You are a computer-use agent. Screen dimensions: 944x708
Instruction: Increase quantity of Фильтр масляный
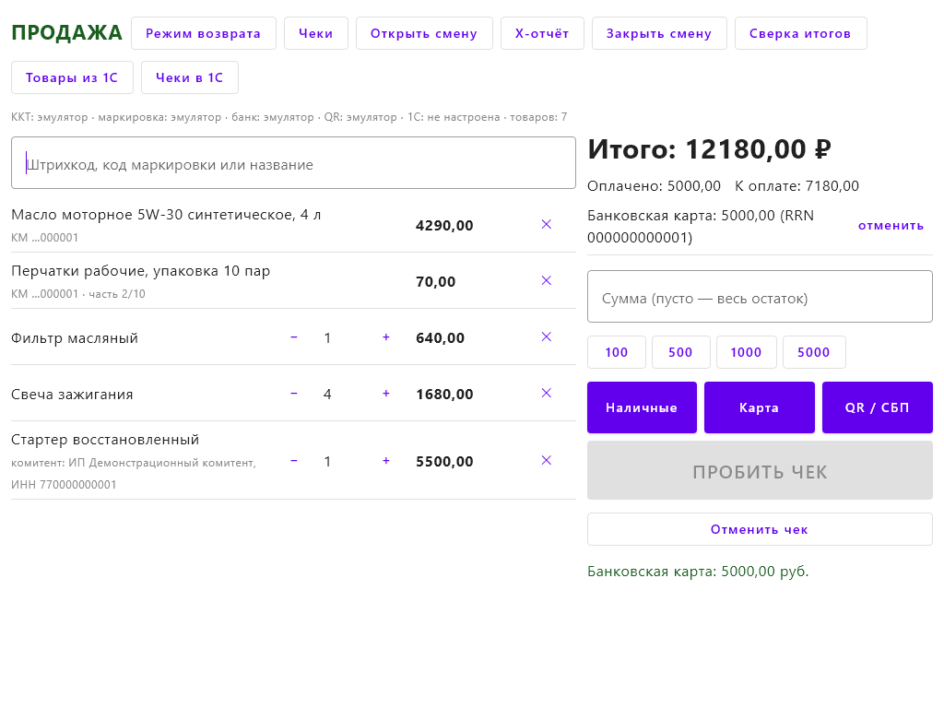point(386,337)
